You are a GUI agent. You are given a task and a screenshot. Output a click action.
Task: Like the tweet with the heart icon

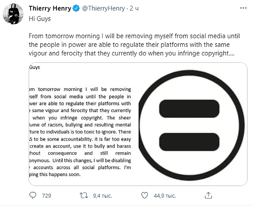145,196
